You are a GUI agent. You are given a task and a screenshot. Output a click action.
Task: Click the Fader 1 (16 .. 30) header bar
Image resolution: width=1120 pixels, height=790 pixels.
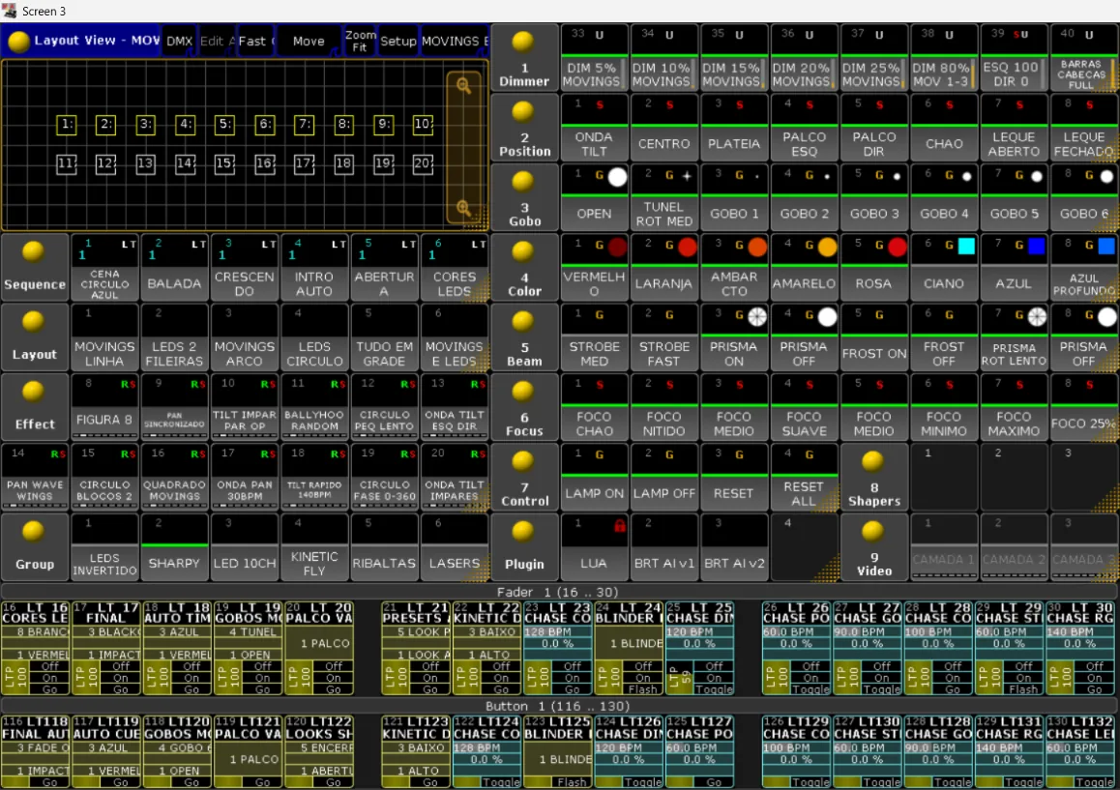557,592
